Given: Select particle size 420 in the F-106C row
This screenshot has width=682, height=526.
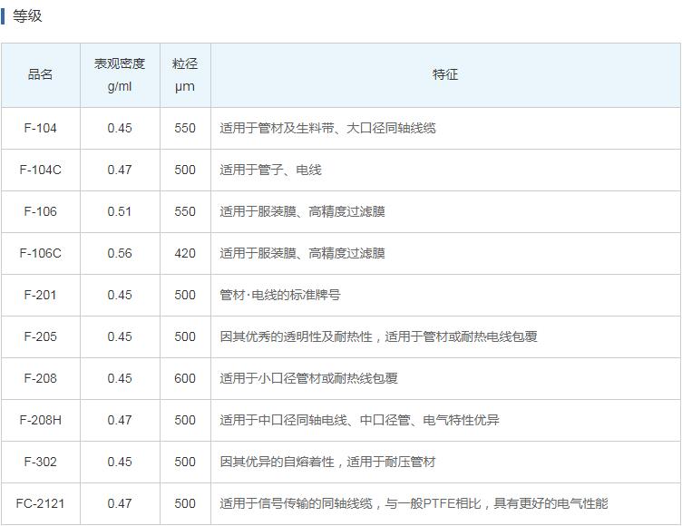Looking at the screenshot, I should [185, 253].
